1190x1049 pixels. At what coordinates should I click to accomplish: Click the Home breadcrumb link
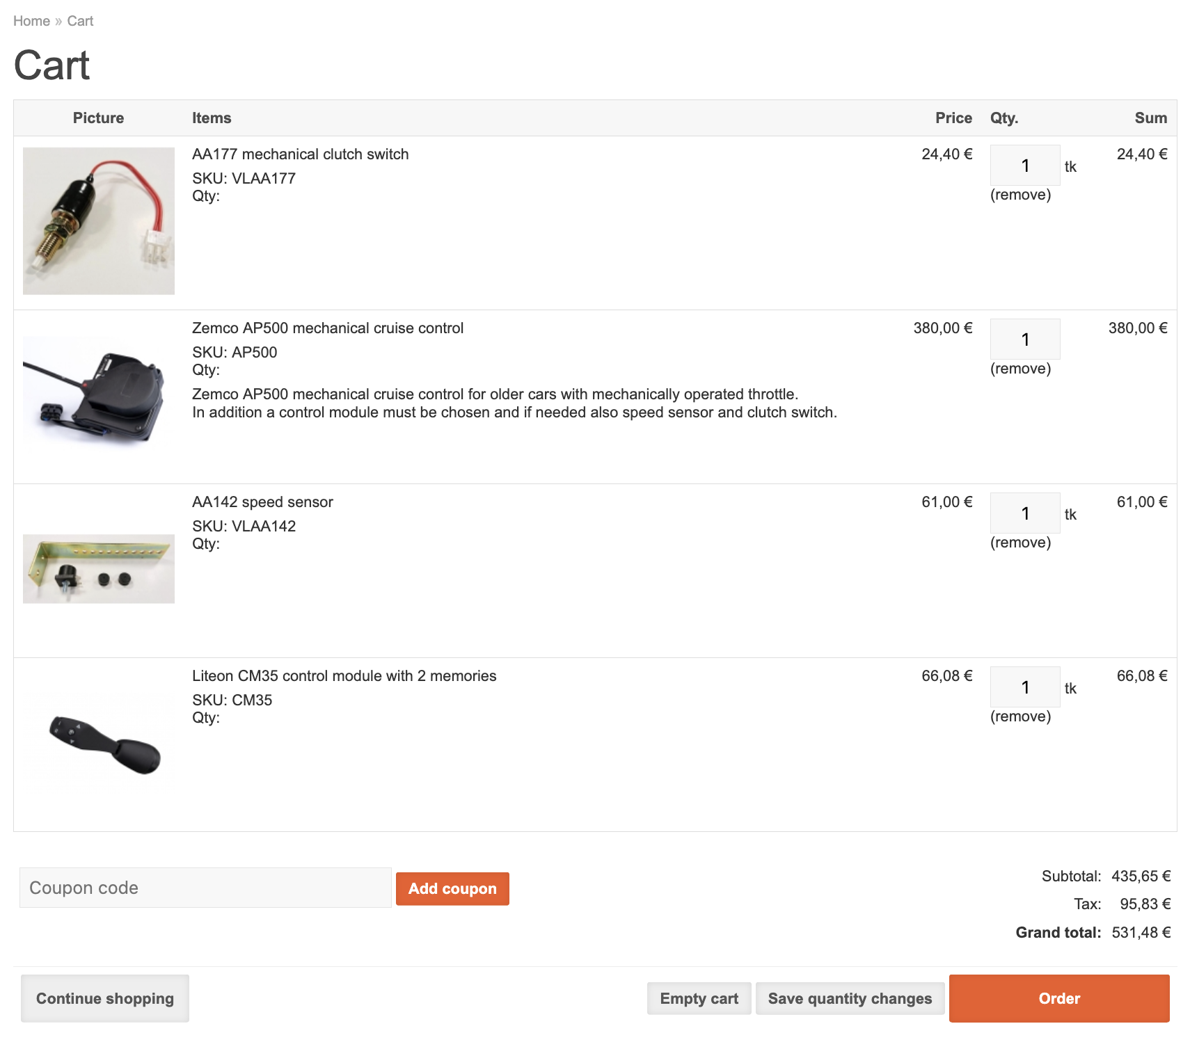click(x=31, y=21)
